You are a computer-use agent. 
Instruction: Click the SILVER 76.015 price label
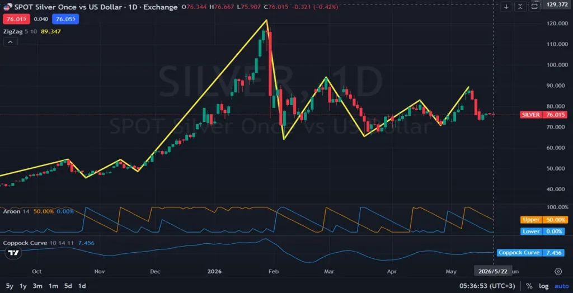pos(544,115)
